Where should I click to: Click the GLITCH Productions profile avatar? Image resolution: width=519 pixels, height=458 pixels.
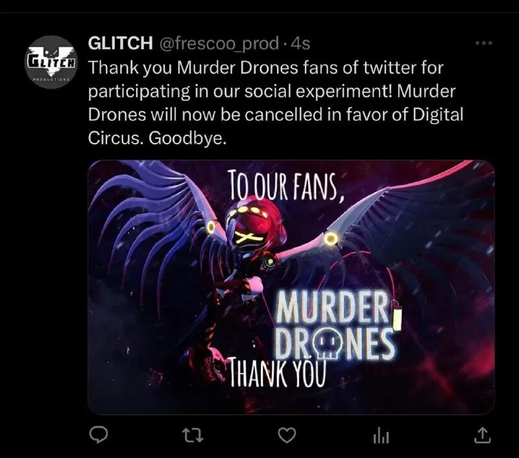51,62
